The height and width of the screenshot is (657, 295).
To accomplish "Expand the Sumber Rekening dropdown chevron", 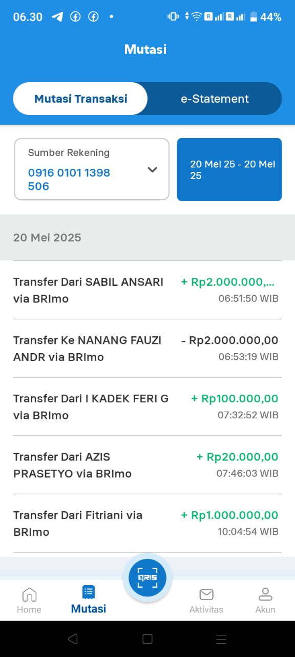I will 152,169.
